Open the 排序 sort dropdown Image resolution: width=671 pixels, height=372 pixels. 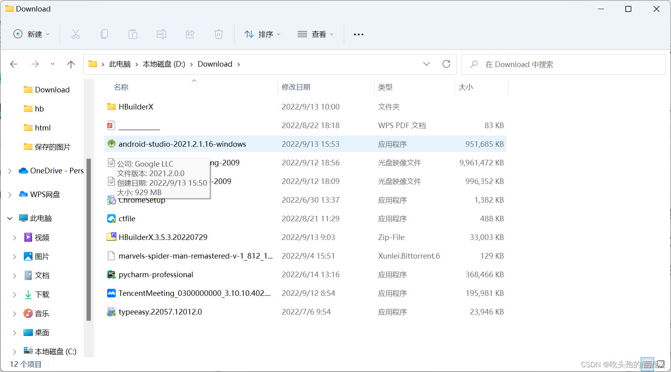pyautogui.click(x=263, y=34)
